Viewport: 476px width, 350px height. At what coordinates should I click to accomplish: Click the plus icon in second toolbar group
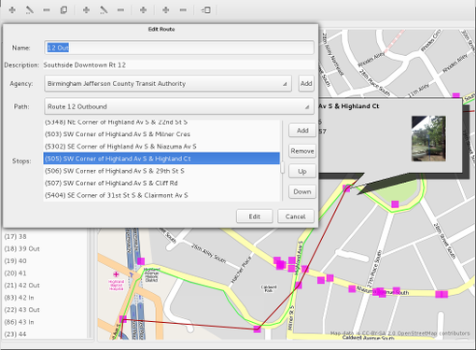tap(86, 10)
